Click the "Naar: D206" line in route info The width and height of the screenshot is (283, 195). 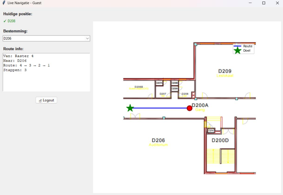(x=15, y=61)
